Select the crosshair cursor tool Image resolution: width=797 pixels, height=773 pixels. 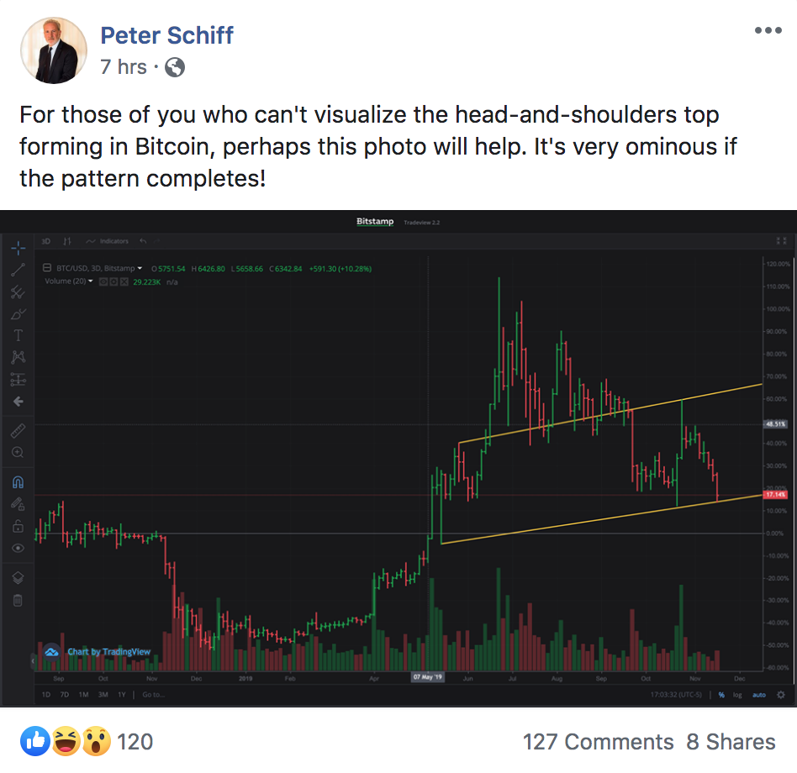tap(18, 248)
